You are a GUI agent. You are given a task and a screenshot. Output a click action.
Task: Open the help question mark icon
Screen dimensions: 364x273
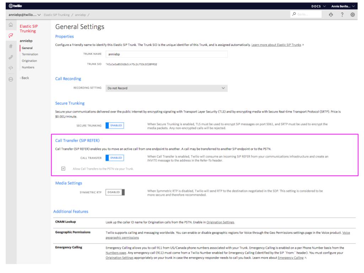(x=342, y=15)
